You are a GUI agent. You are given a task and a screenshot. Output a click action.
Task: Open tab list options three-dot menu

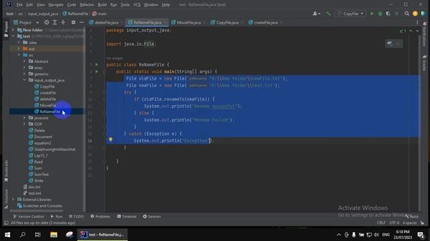click(417, 22)
